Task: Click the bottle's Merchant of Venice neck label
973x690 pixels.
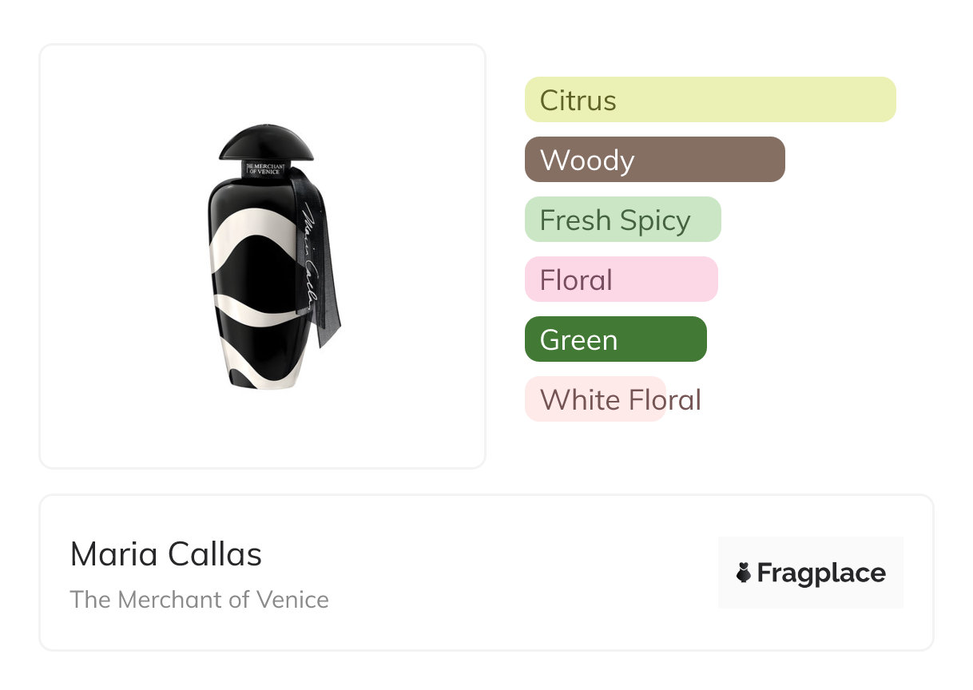Action: click(x=262, y=169)
